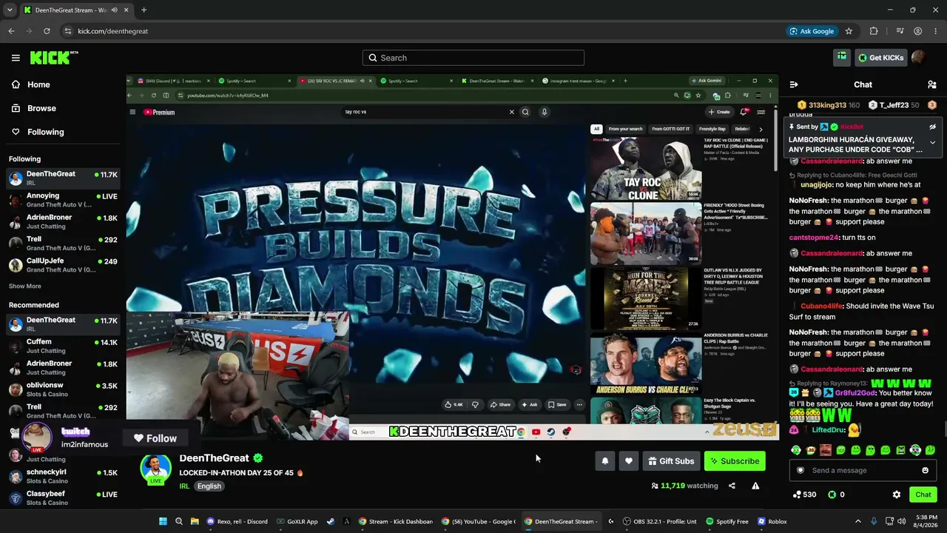Image resolution: width=947 pixels, height=533 pixels.
Task: Open the IRL category link
Action: coord(184,486)
